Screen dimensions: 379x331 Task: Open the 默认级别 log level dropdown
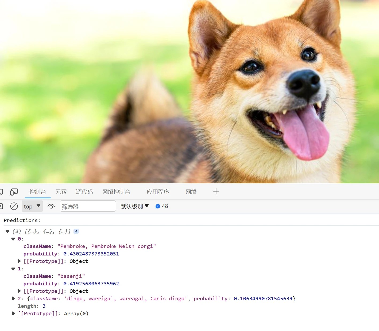click(135, 206)
